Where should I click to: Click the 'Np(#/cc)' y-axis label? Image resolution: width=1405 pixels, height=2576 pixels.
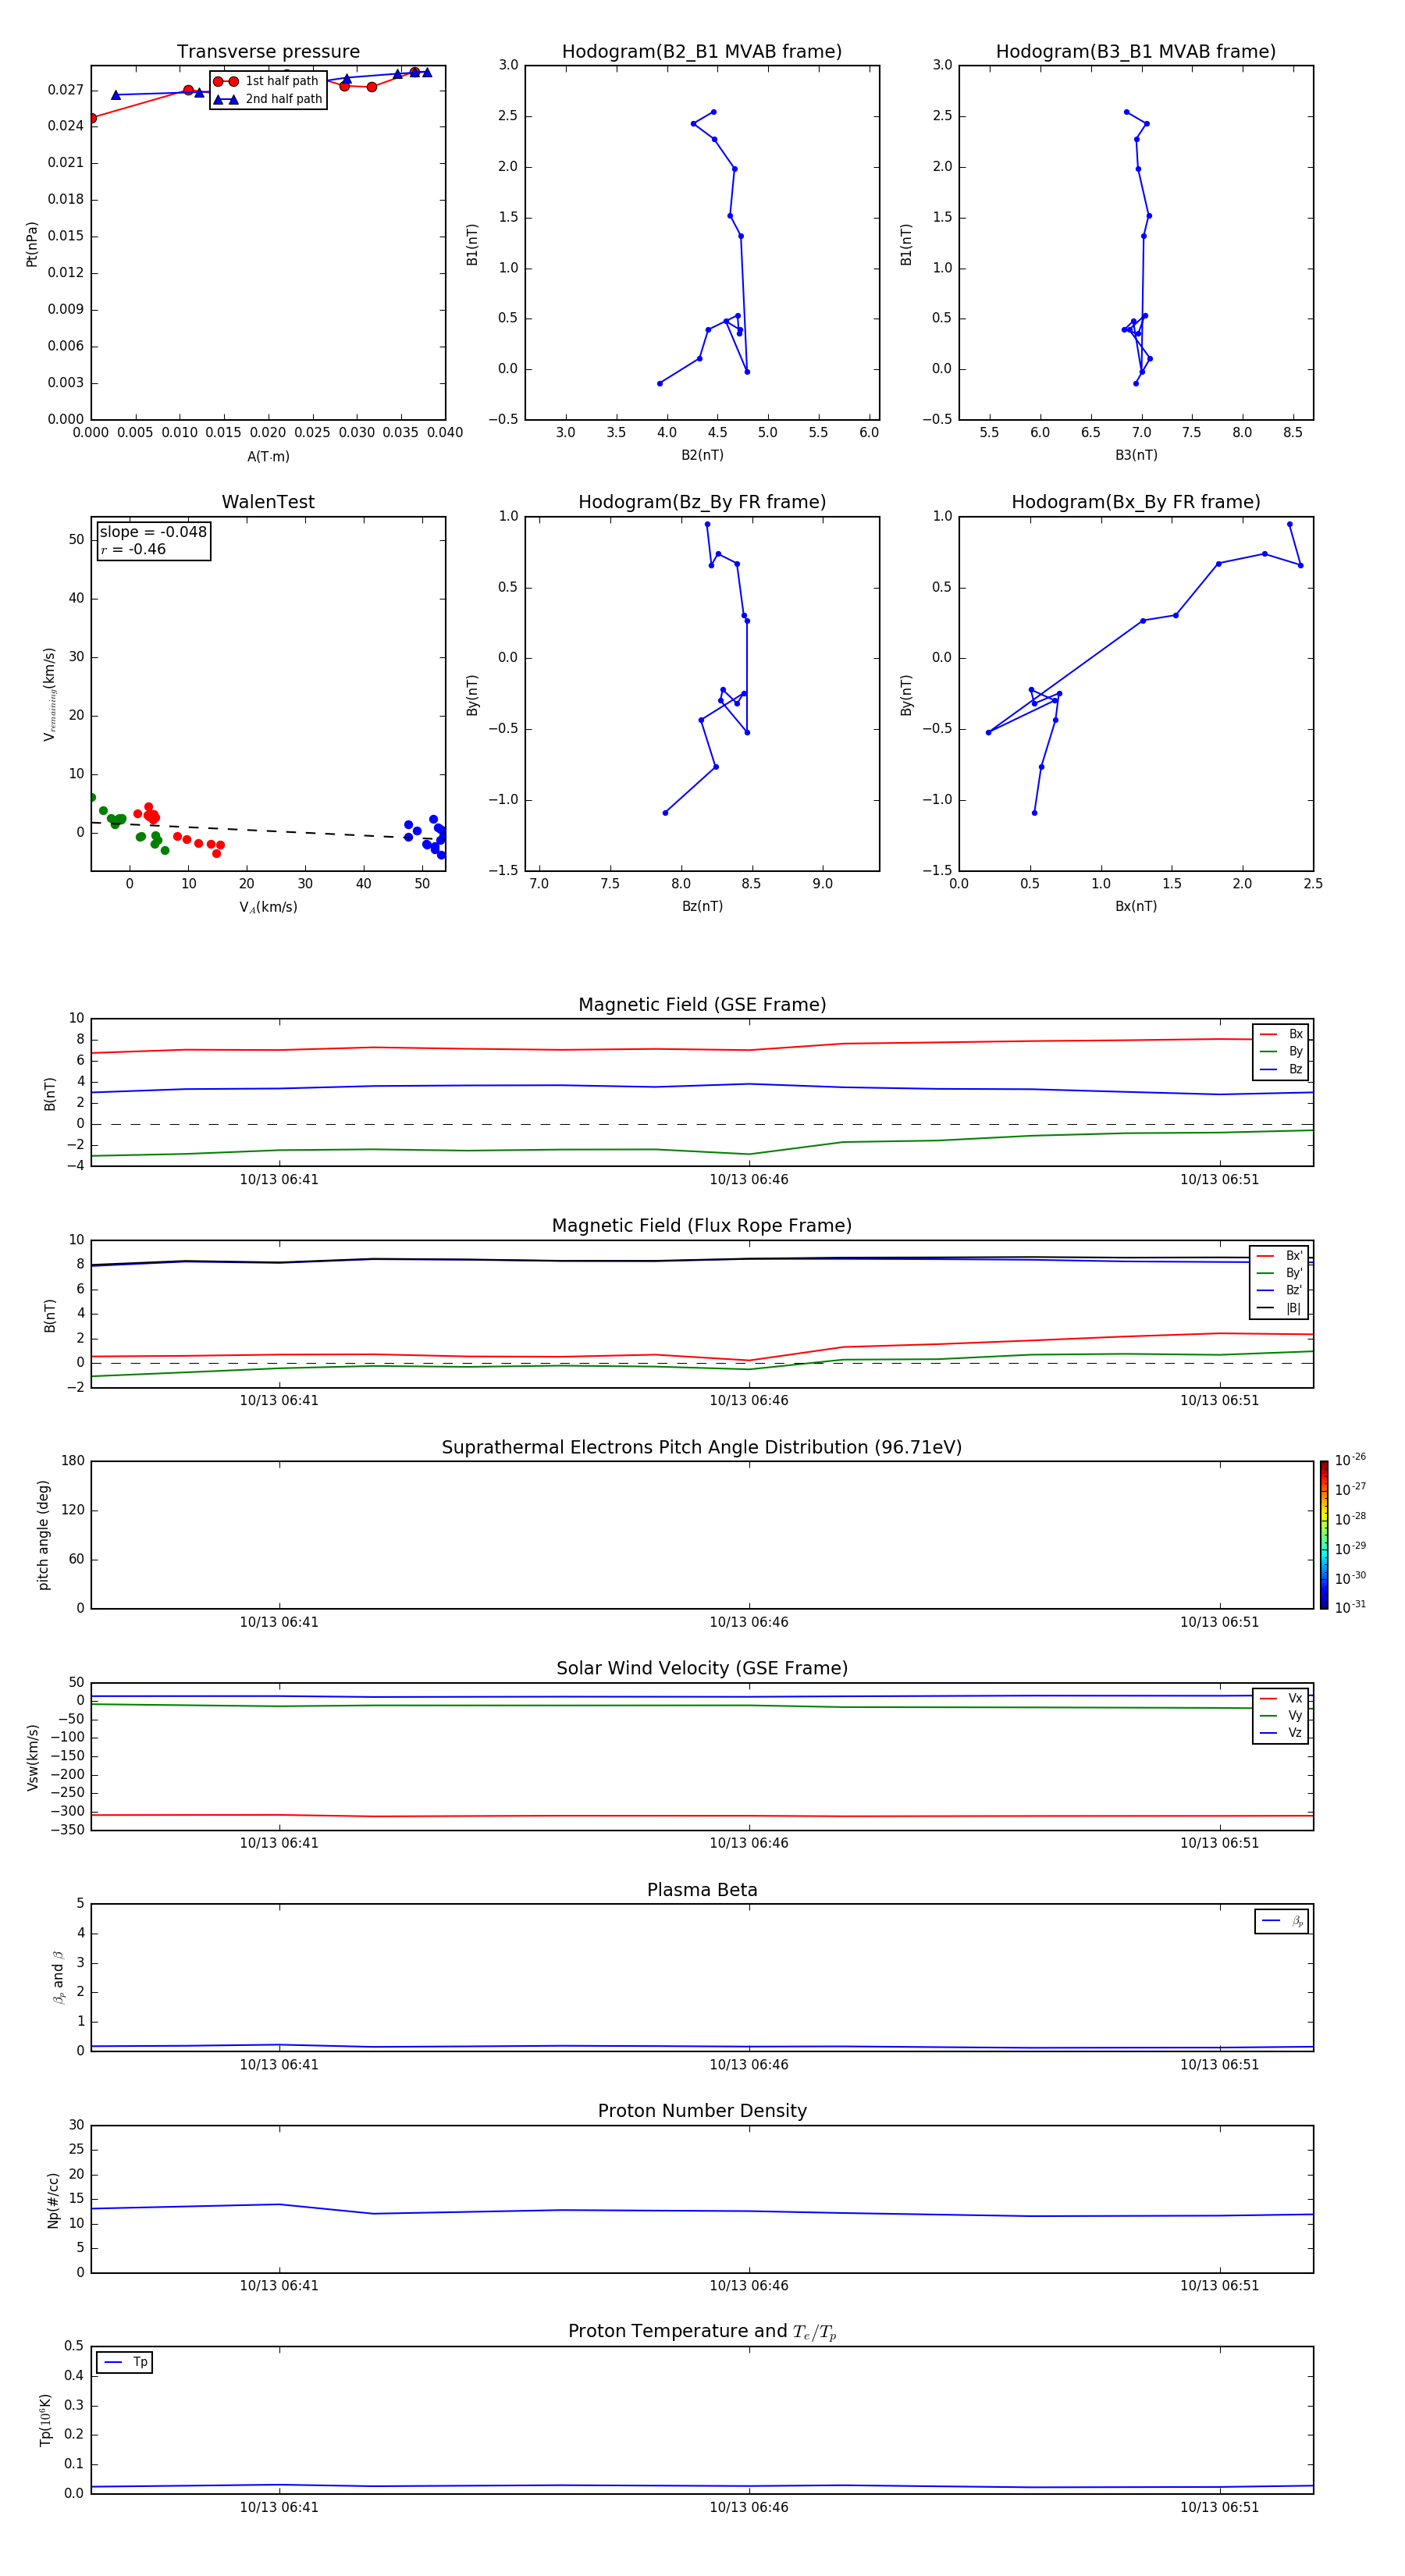coord(53,2200)
